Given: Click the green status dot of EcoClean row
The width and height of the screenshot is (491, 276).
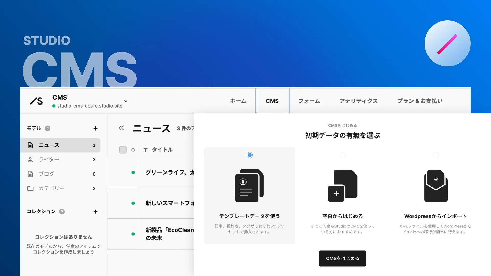Looking at the screenshot, I should [133, 234].
